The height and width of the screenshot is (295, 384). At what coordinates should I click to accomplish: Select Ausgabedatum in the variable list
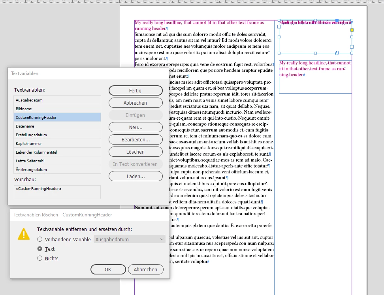click(x=57, y=100)
